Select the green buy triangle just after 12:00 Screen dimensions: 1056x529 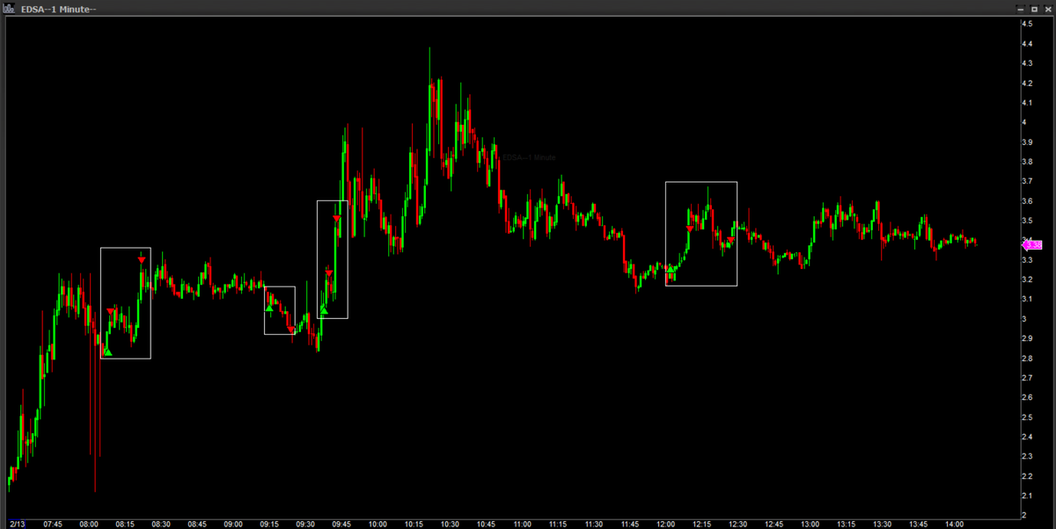click(671, 269)
